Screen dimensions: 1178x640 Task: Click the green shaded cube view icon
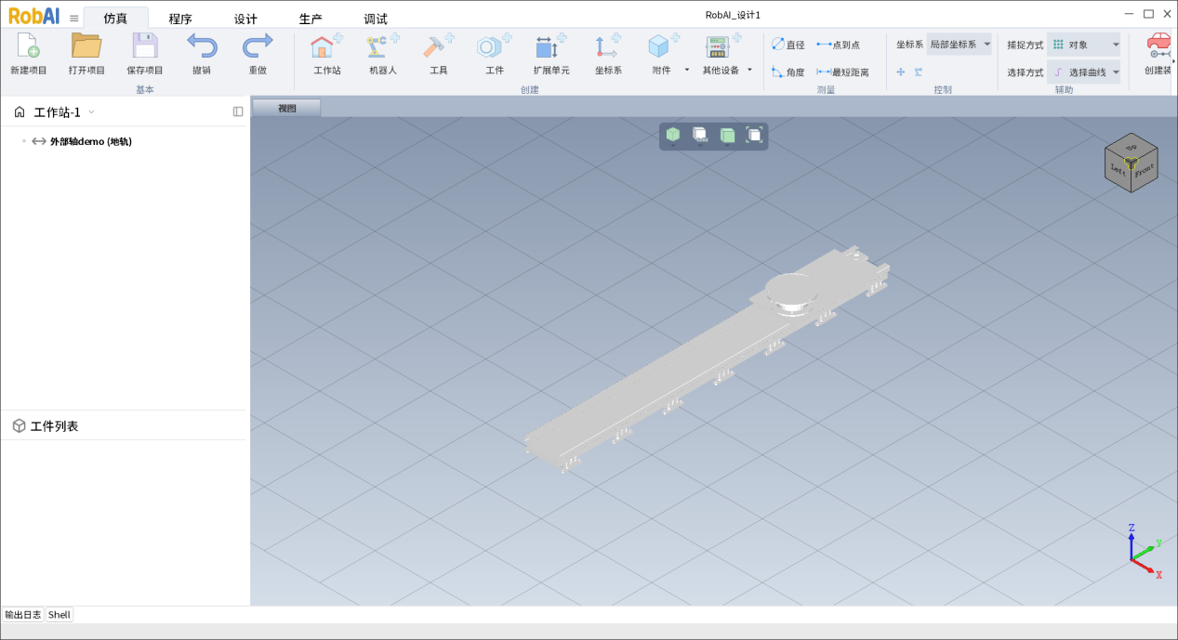click(x=727, y=136)
